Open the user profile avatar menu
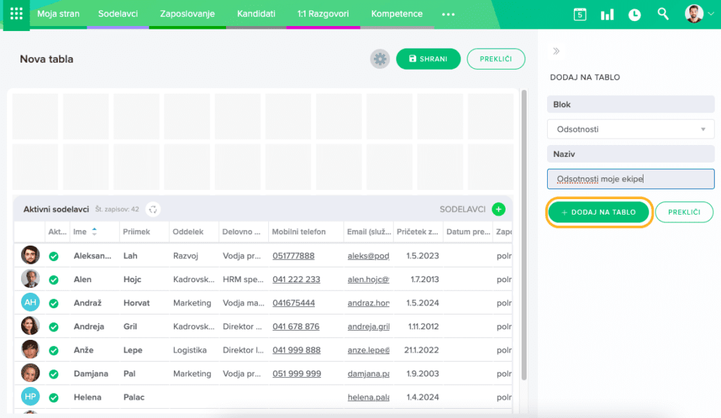The height and width of the screenshot is (418, 721). (x=694, y=14)
